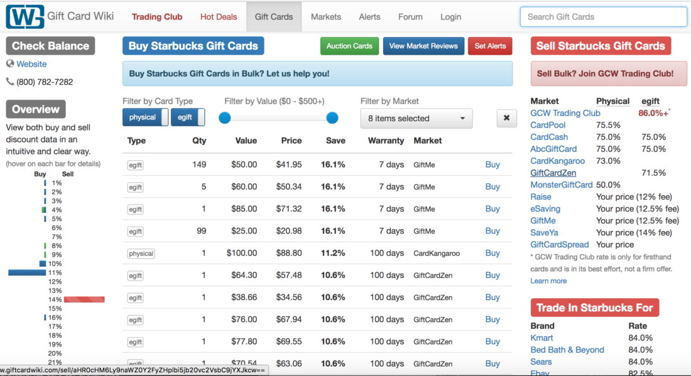Open the Raise market link
The height and width of the screenshot is (376, 691).
point(541,196)
